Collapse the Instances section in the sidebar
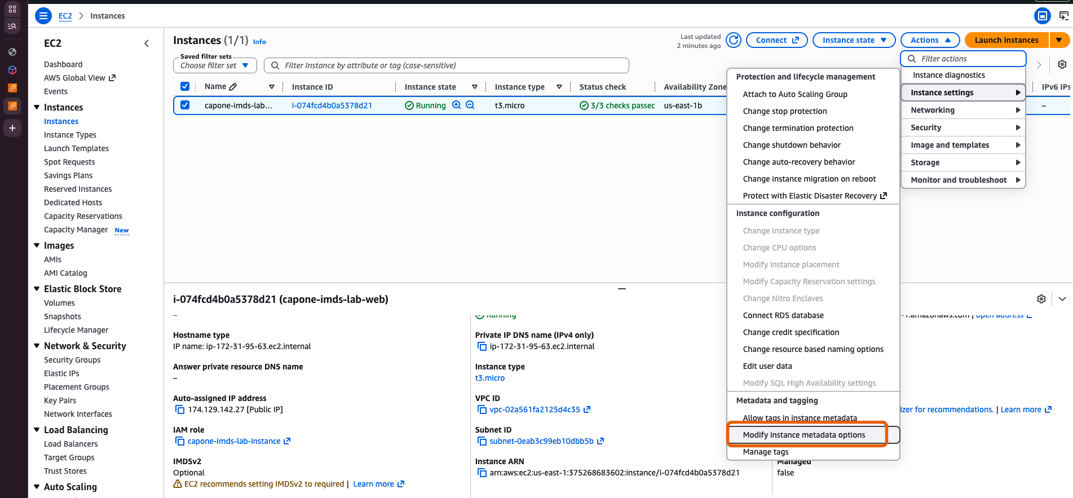Screen dimensions: 1073x498 (x=37, y=107)
